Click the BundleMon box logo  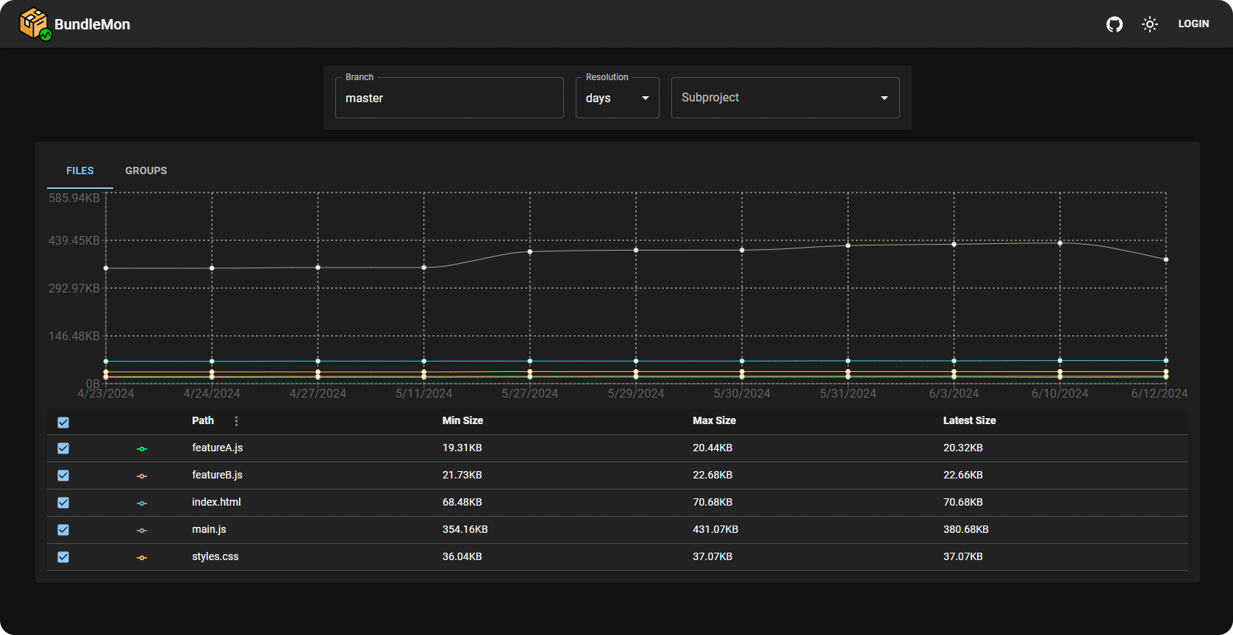point(35,24)
